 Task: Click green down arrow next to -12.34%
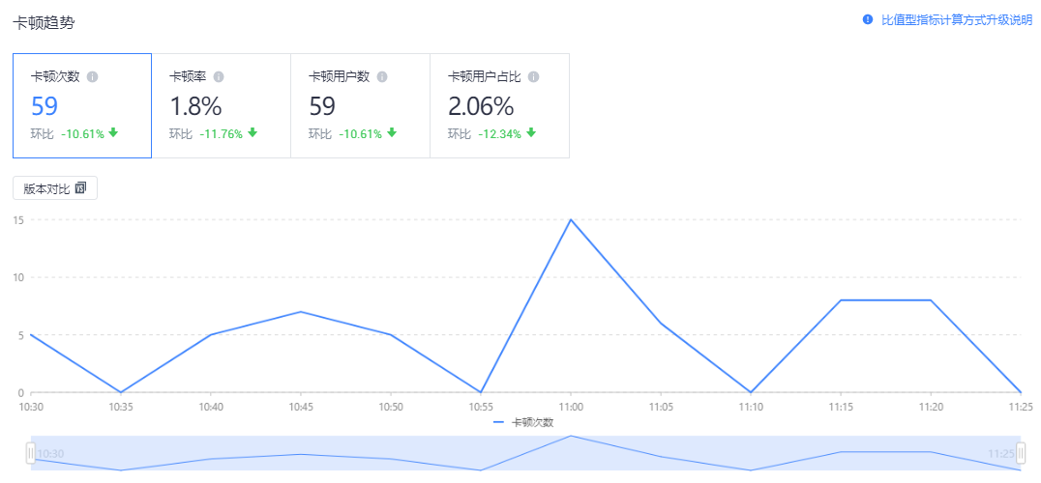[x=531, y=133]
